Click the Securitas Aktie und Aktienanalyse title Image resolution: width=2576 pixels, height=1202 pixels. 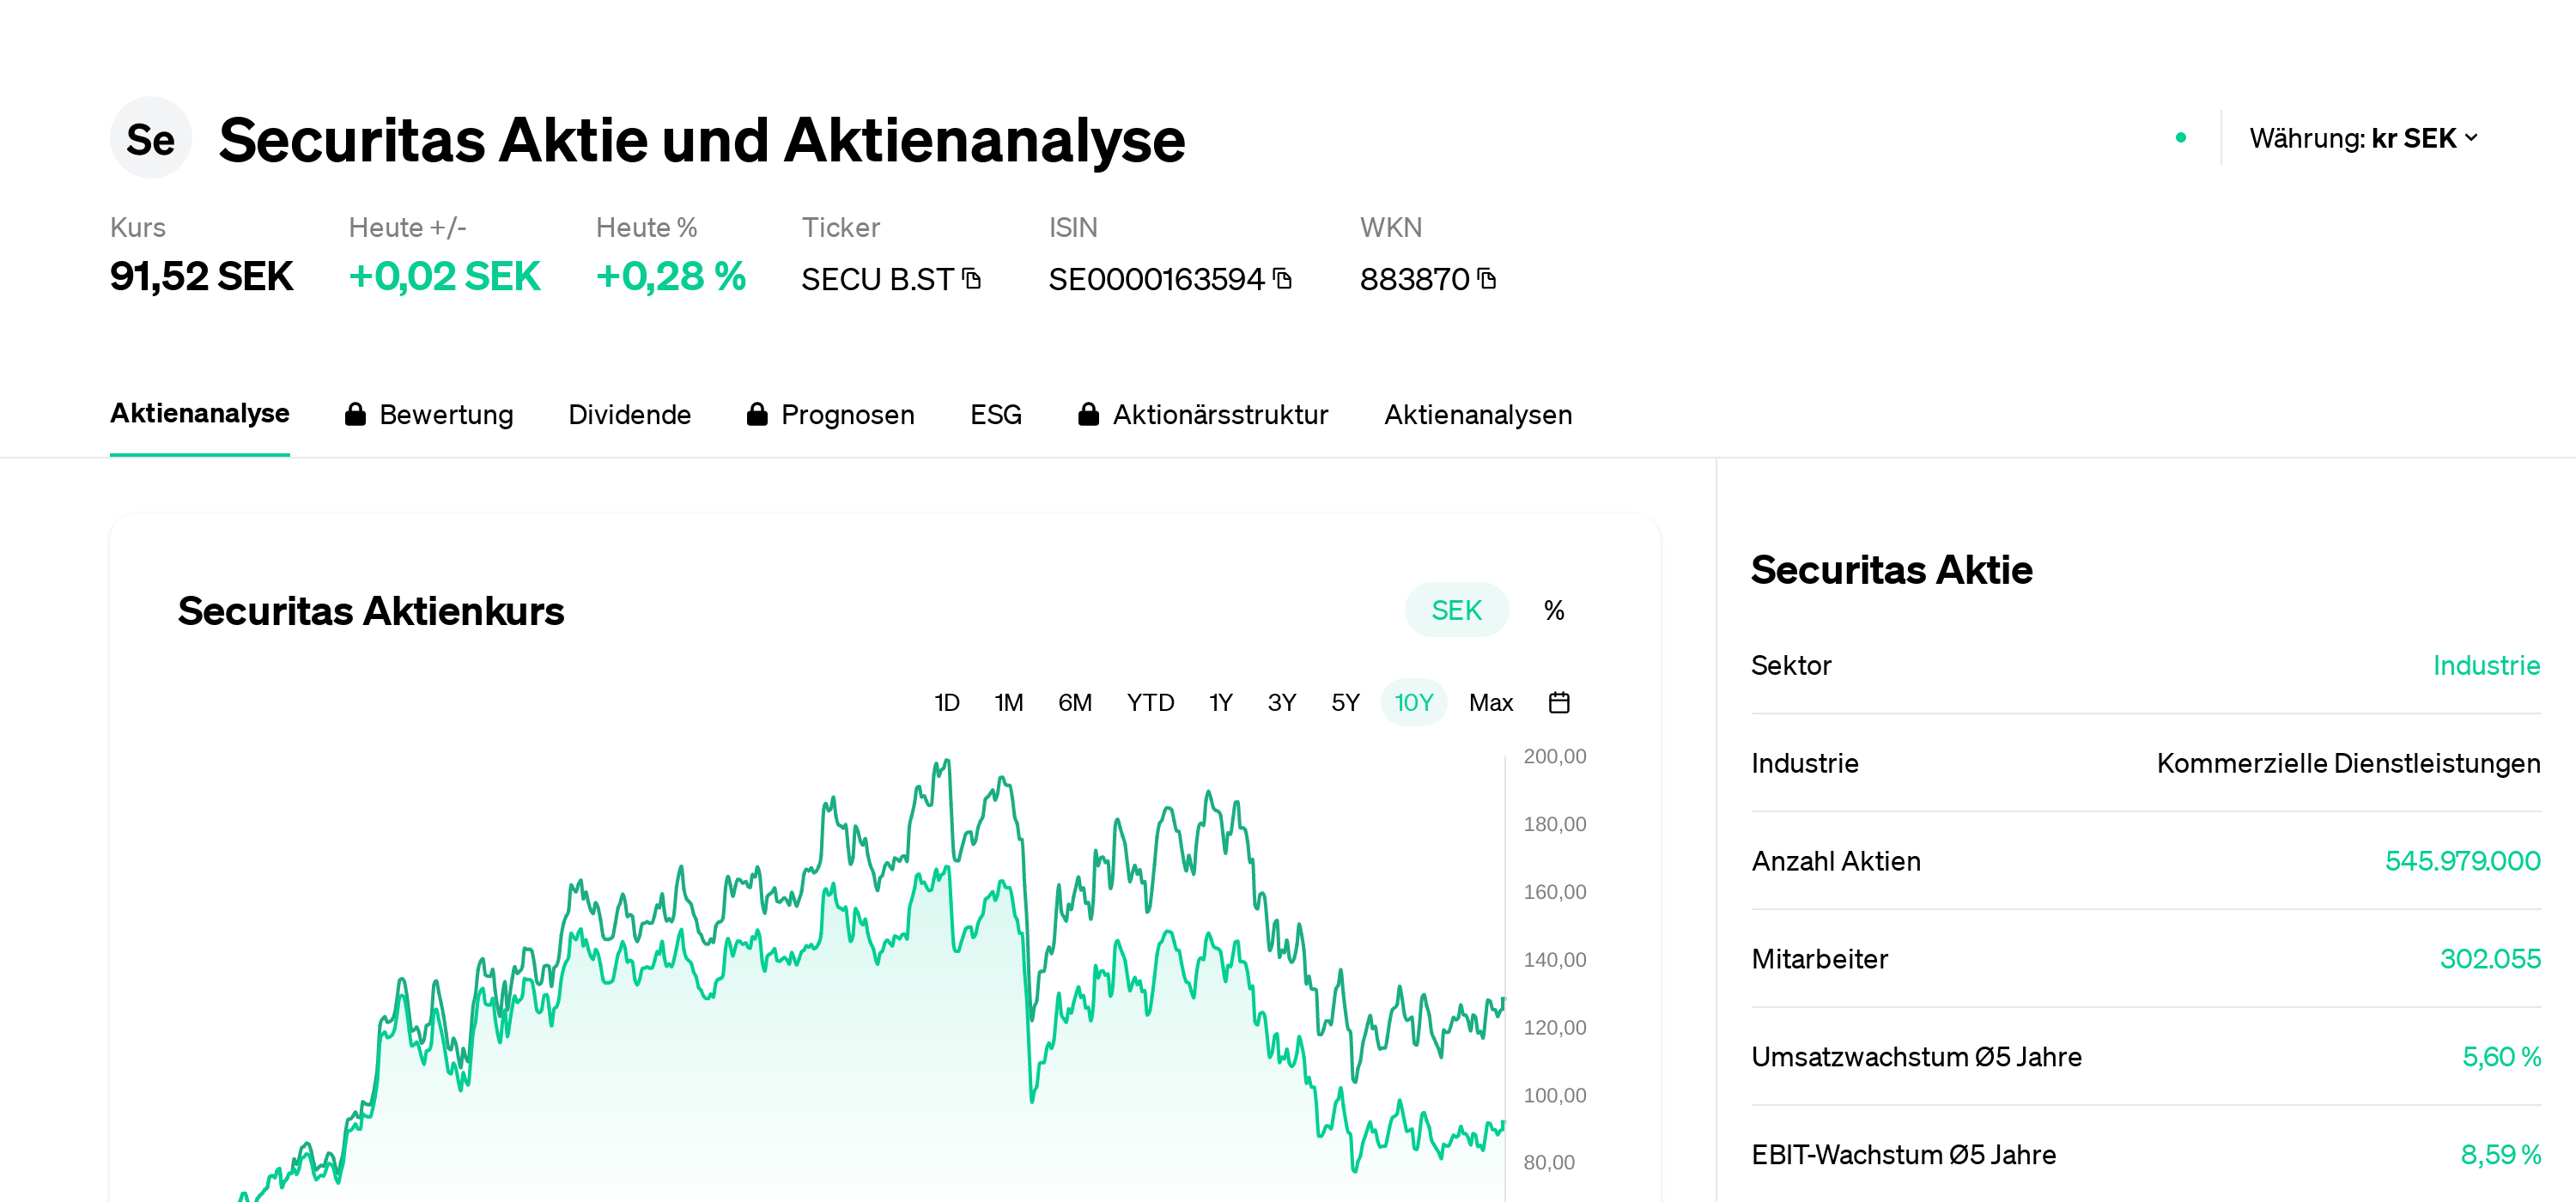coord(701,139)
